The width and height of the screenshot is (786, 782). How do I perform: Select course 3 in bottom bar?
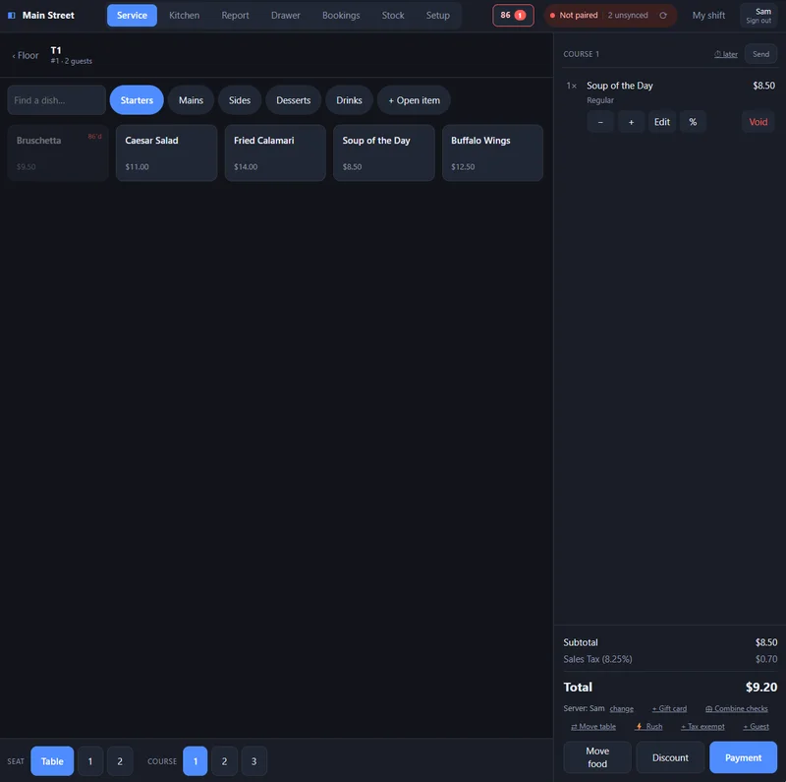[x=254, y=761]
